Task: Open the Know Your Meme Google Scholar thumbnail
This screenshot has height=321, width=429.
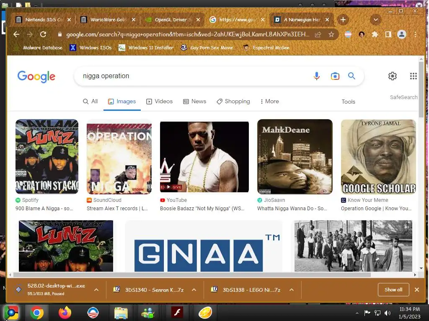Action: (x=378, y=156)
